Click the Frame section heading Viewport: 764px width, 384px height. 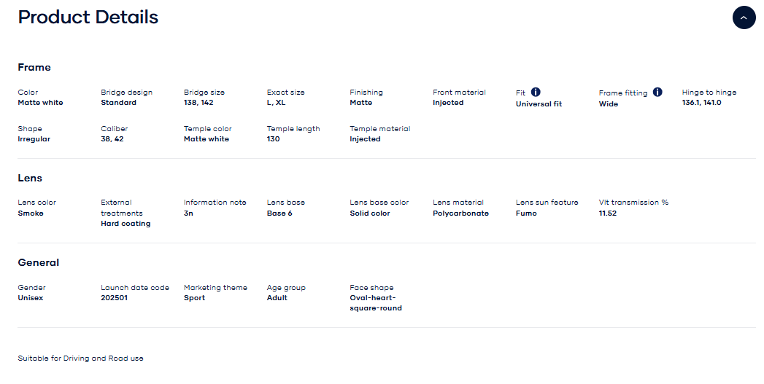(x=34, y=67)
